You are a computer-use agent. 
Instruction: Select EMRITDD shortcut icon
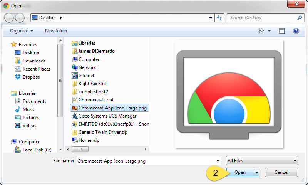coord(75,124)
